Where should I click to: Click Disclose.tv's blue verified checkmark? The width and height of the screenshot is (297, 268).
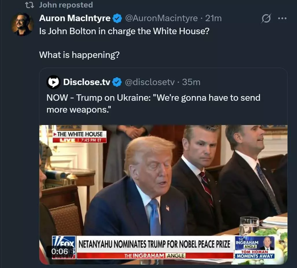[117, 82]
